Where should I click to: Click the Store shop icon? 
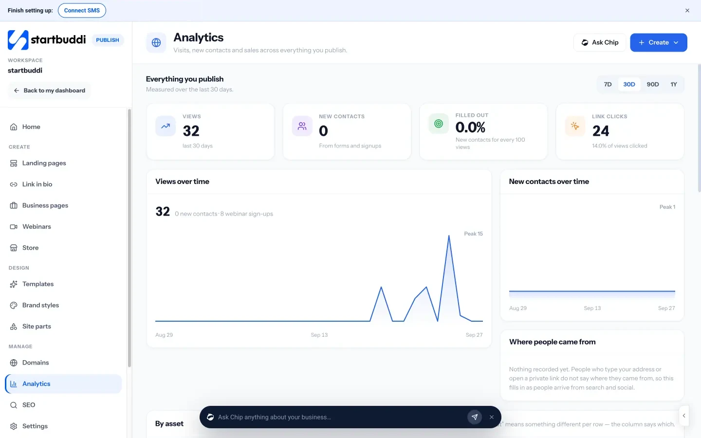(x=14, y=248)
